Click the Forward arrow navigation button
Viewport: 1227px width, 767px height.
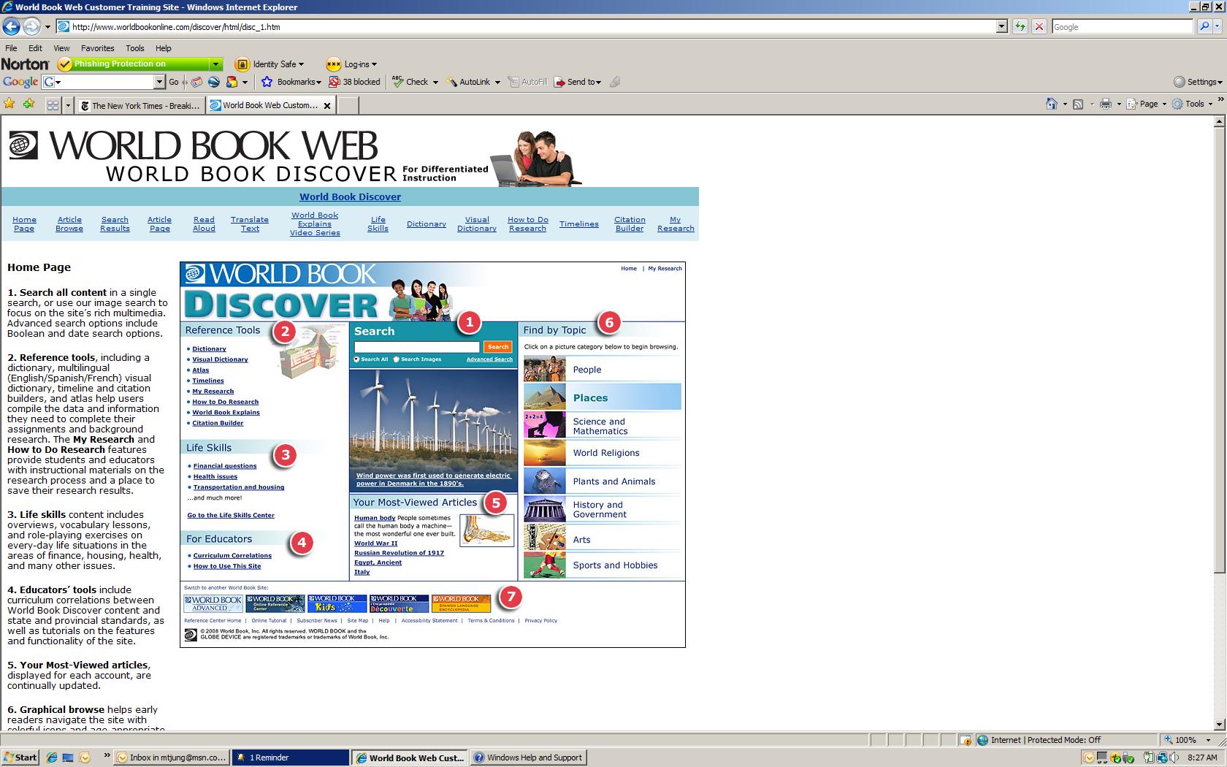pyautogui.click(x=31, y=27)
